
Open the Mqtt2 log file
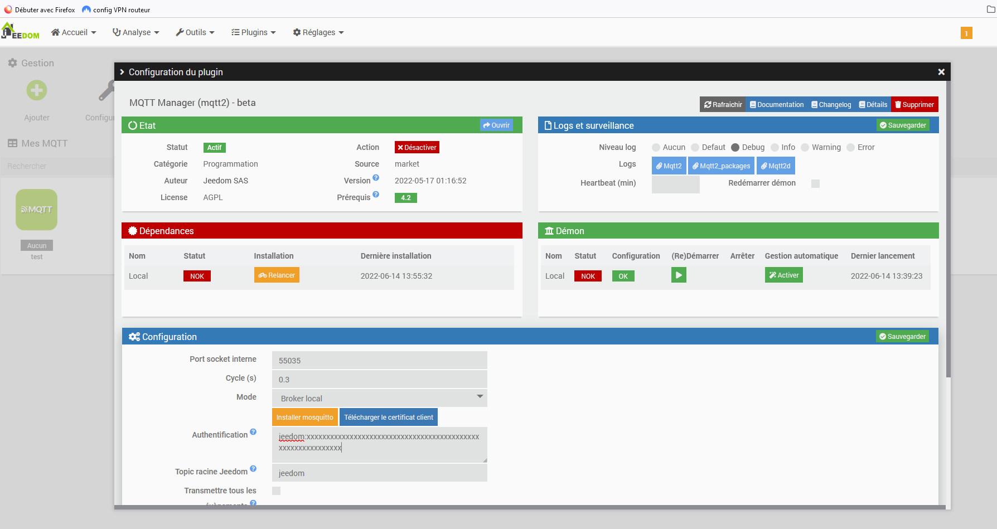pyautogui.click(x=669, y=166)
